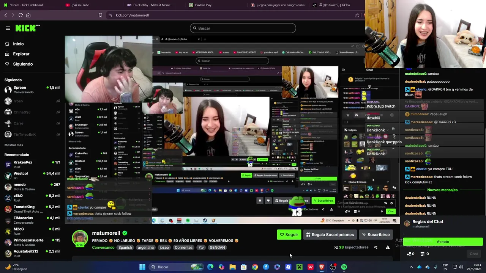Open Explorar in Kick sidebar
The image size is (486, 273).
[17, 54]
